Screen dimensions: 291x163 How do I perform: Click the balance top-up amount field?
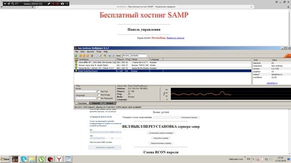(x=166, y=117)
